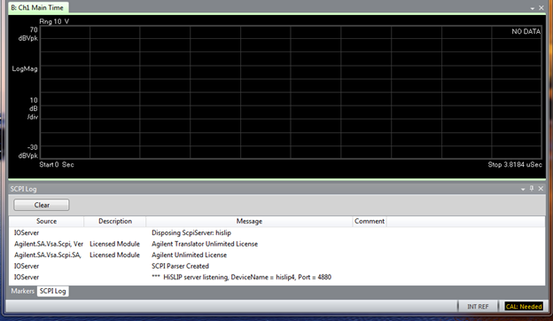Click the Message column header

[x=249, y=221]
